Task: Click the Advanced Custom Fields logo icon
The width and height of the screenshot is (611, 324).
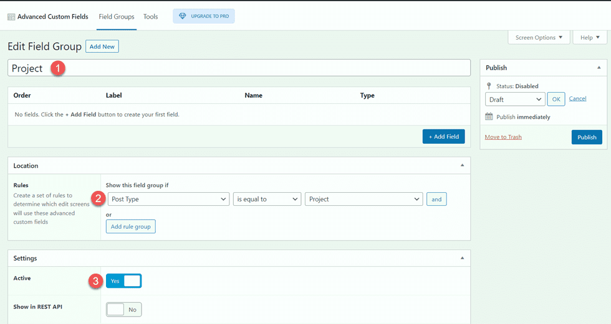Action: tap(11, 17)
